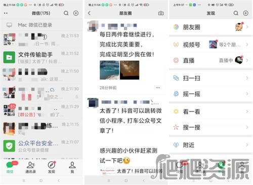Open 直播 in the Discover list
The image size is (253, 185).
pos(211,60)
